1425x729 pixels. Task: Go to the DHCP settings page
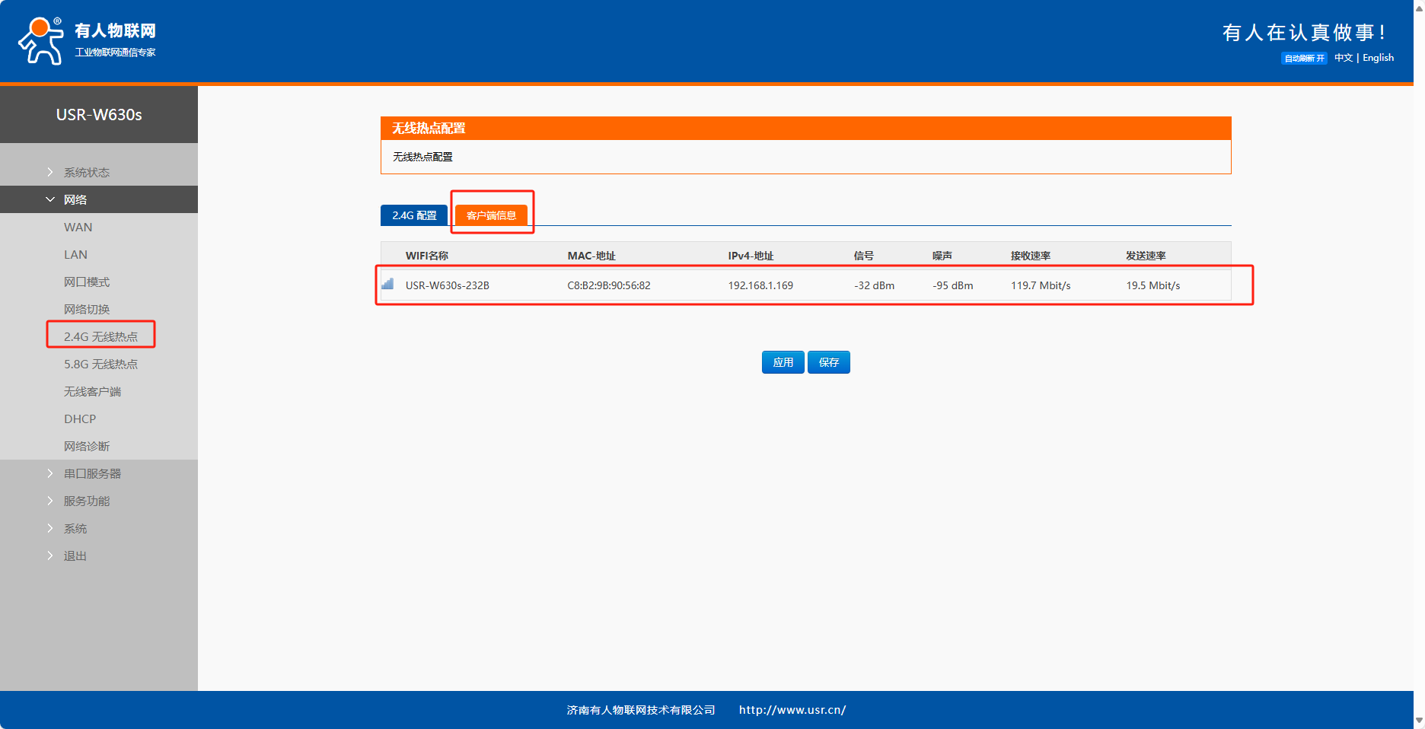[x=80, y=419]
